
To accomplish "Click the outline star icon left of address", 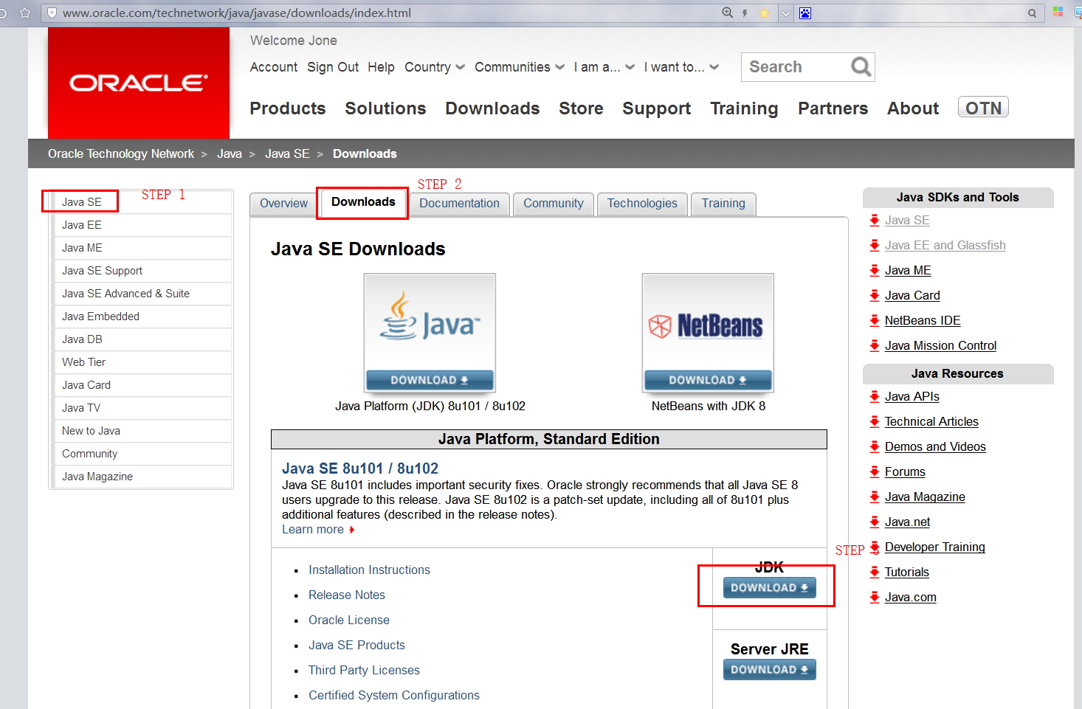I will click(x=25, y=13).
